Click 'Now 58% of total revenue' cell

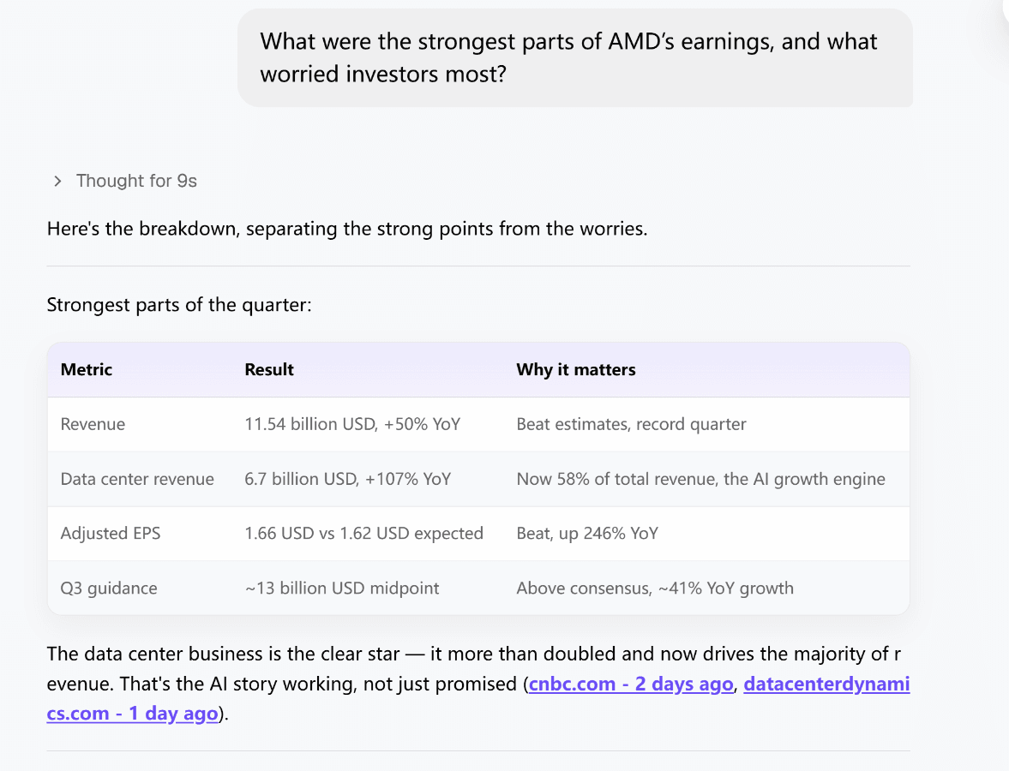(x=700, y=479)
